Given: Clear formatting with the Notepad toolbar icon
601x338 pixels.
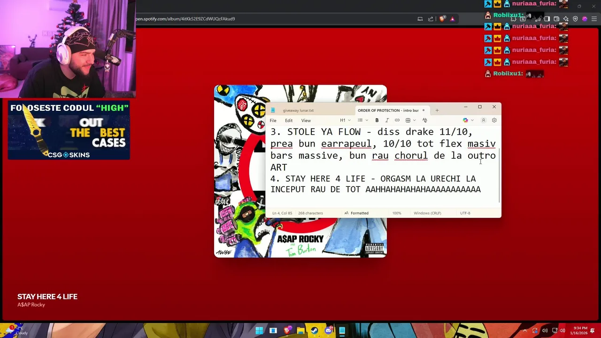Looking at the screenshot, I should [x=425, y=120].
